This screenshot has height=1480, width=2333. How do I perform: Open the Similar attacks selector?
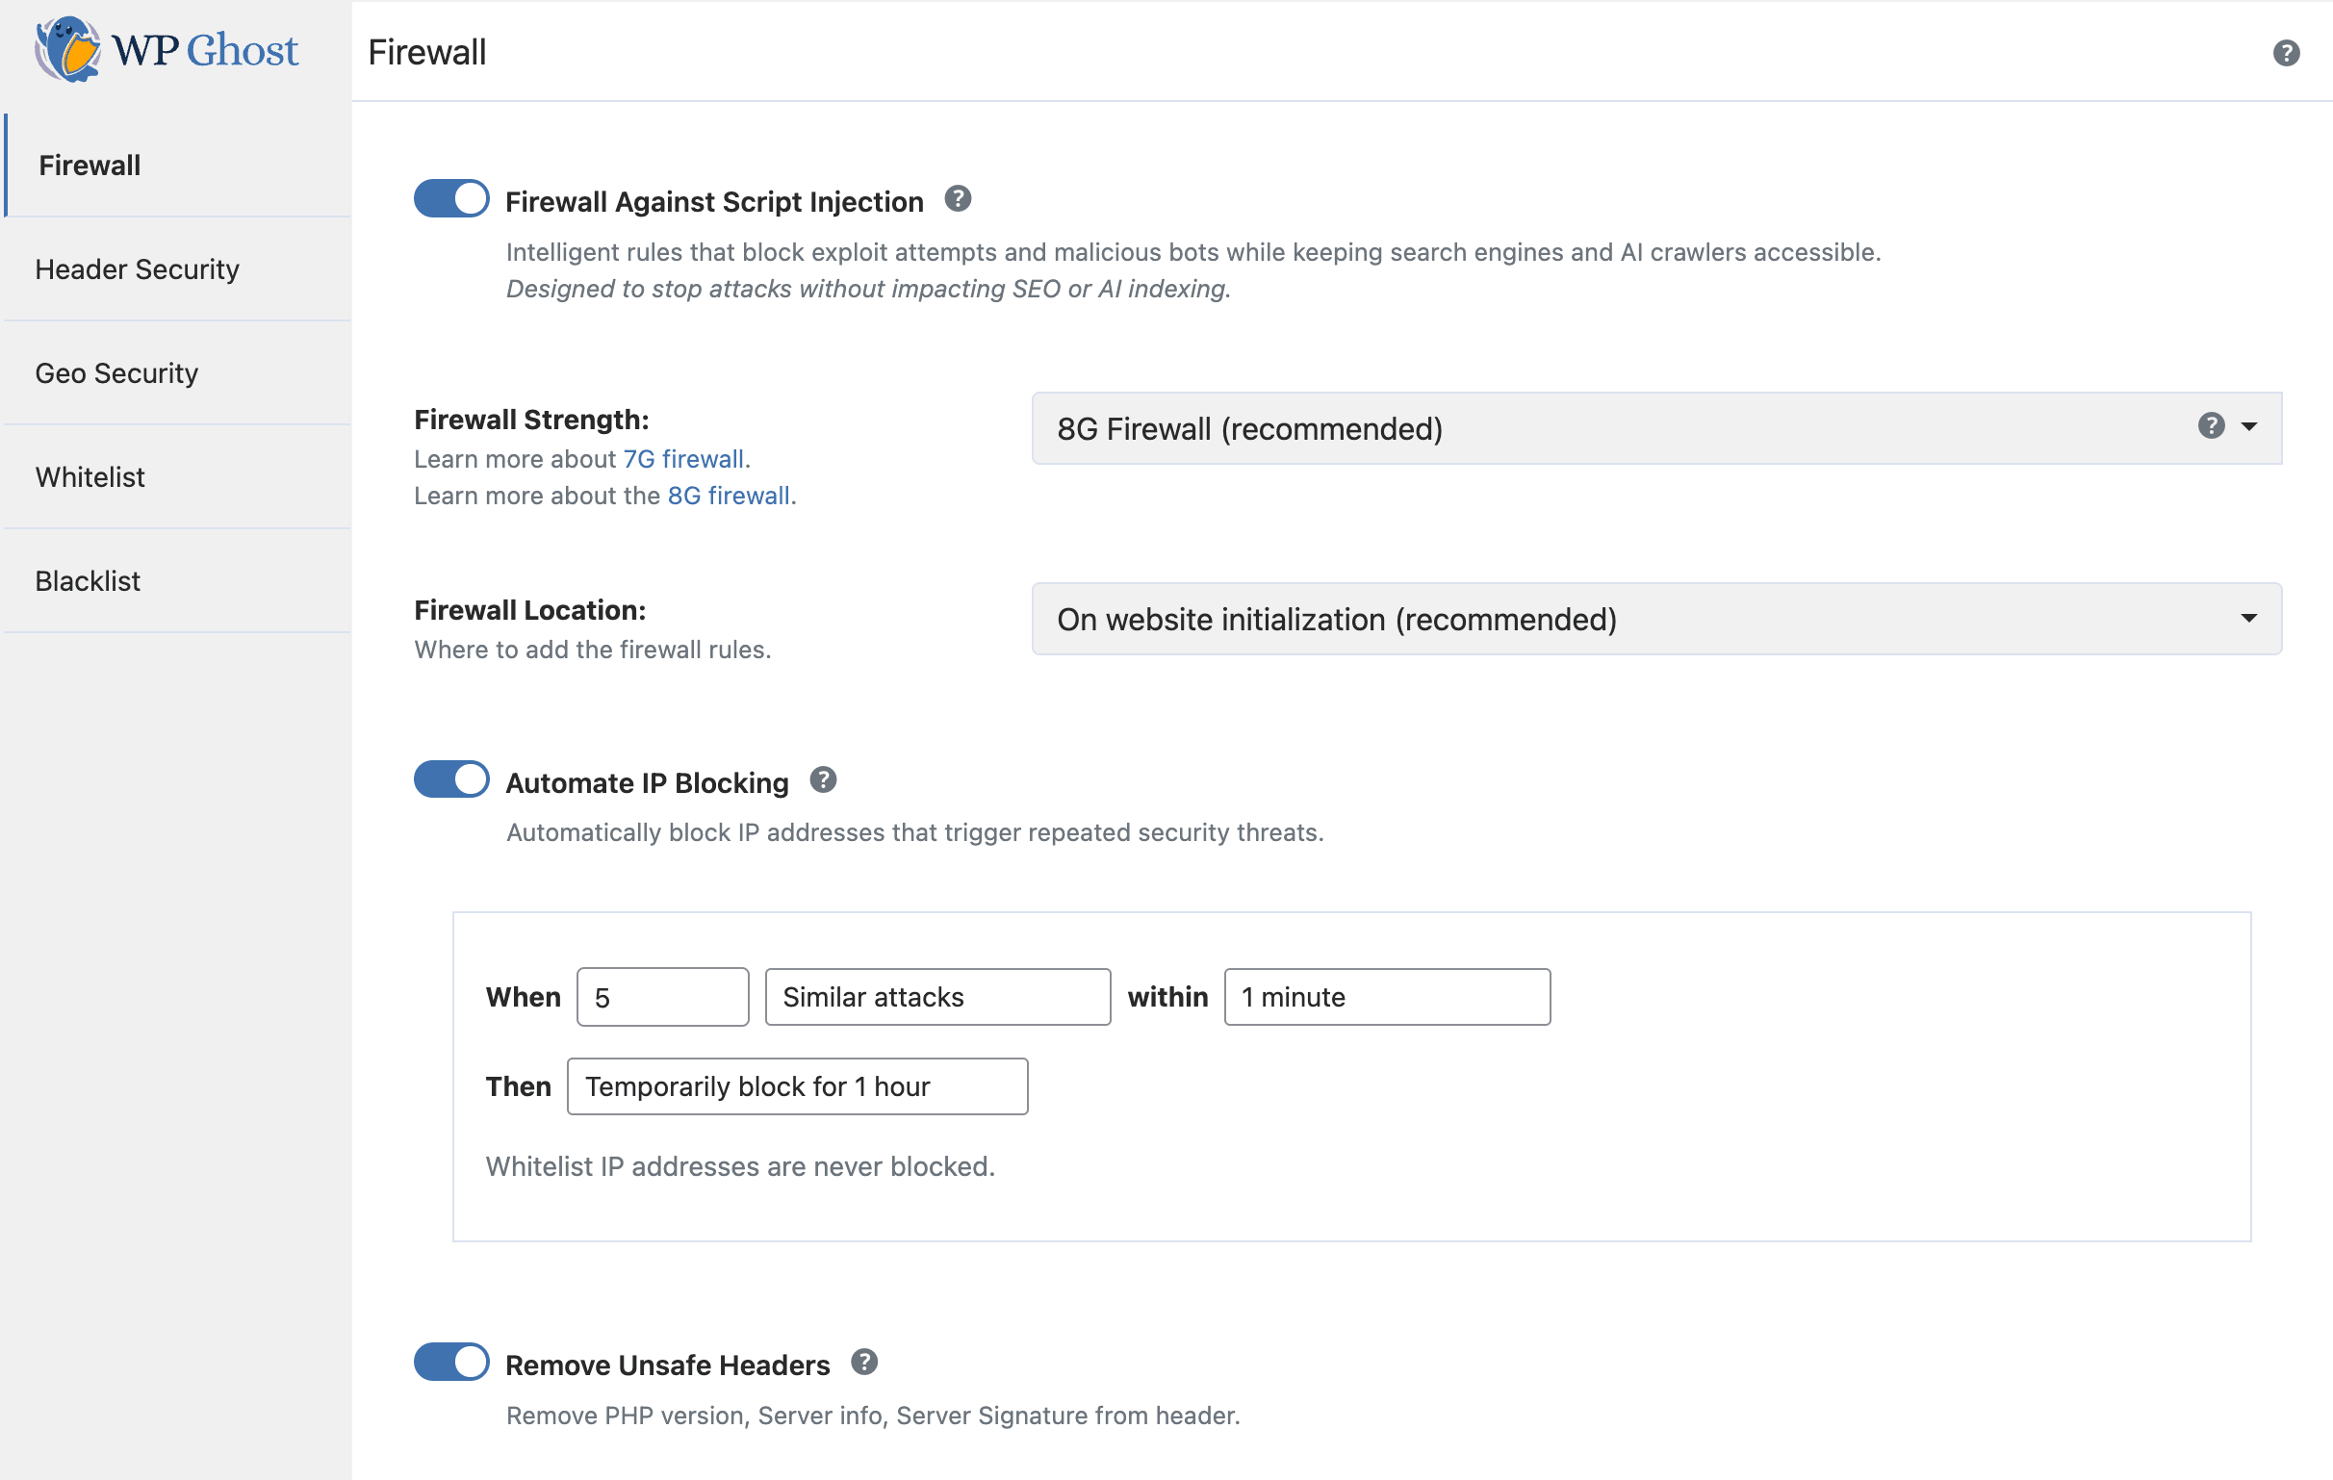pyautogui.click(x=936, y=997)
